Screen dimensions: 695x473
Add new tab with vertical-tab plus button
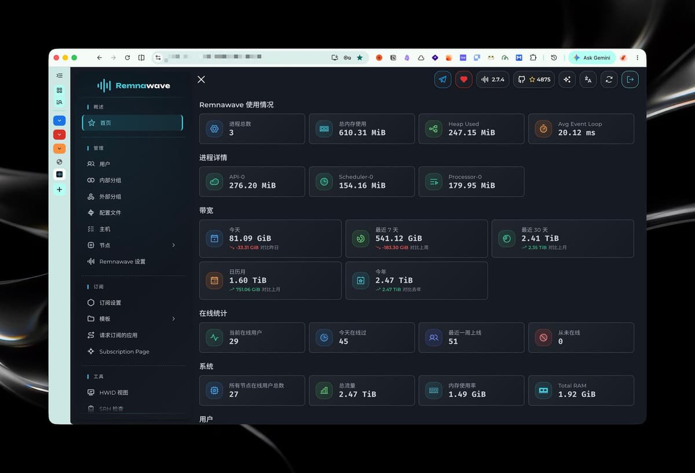tap(59, 190)
